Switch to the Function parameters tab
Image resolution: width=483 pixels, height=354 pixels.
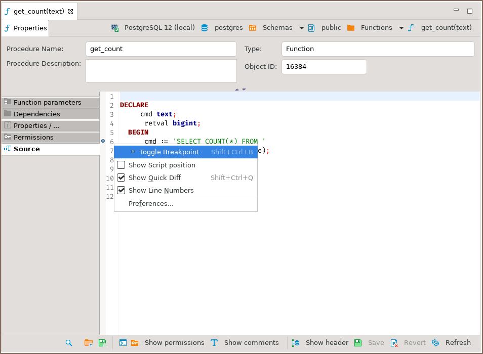pos(47,102)
